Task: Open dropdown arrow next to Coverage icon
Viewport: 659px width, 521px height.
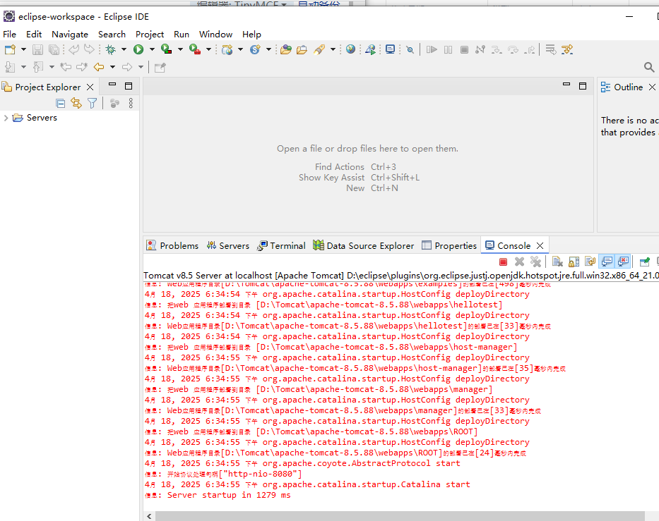Action: point(180,49)
